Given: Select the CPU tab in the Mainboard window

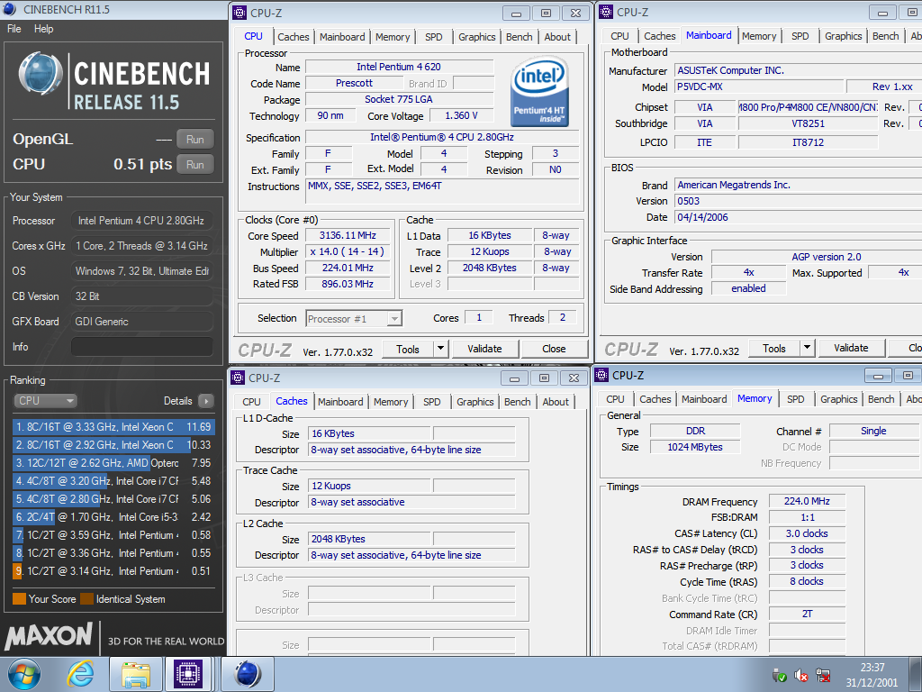Looking at the screenshot, I should [619, 36].
